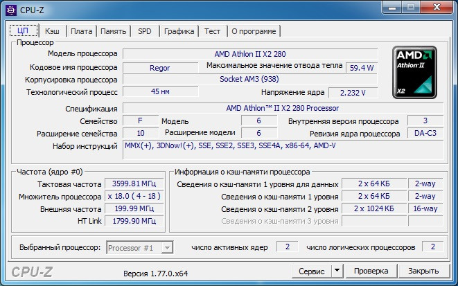The height and width of the screenshot is (286, 458).
Task: Click the Внутренняя версия процессора value 3
Action: pyautogui.click(x=425, y=120)
